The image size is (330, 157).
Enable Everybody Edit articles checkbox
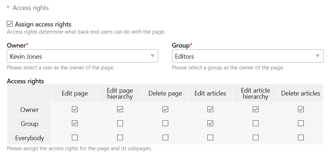(x=210, y=138)
